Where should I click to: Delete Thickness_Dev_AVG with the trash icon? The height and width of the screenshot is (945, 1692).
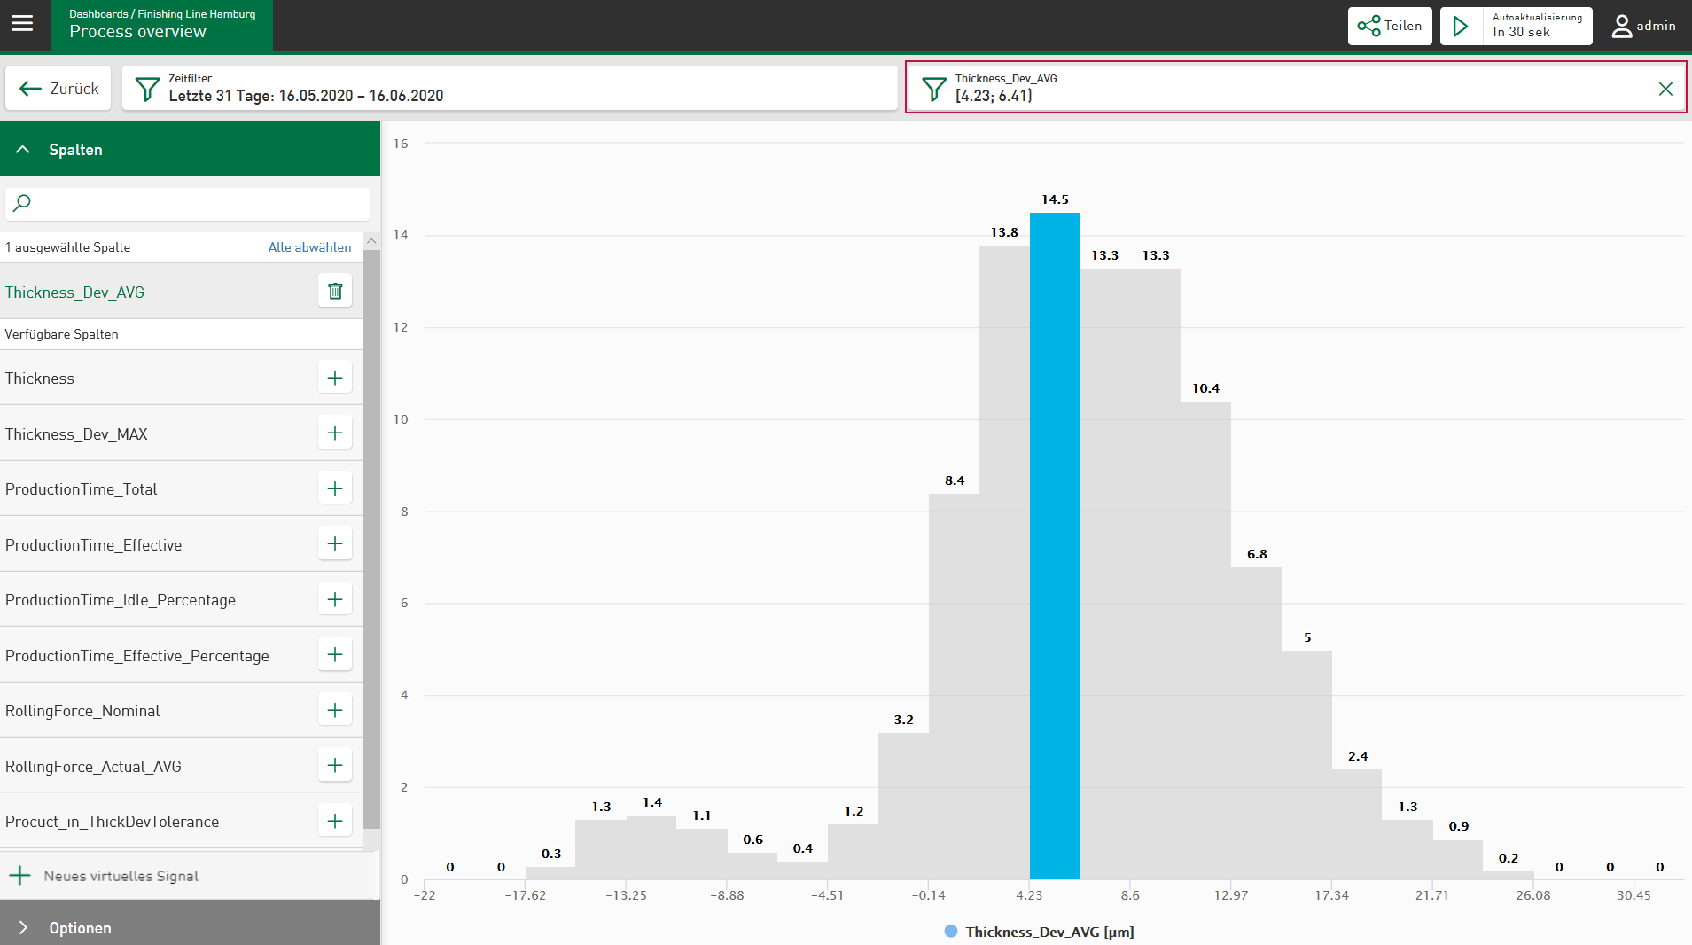click(335, 291)
